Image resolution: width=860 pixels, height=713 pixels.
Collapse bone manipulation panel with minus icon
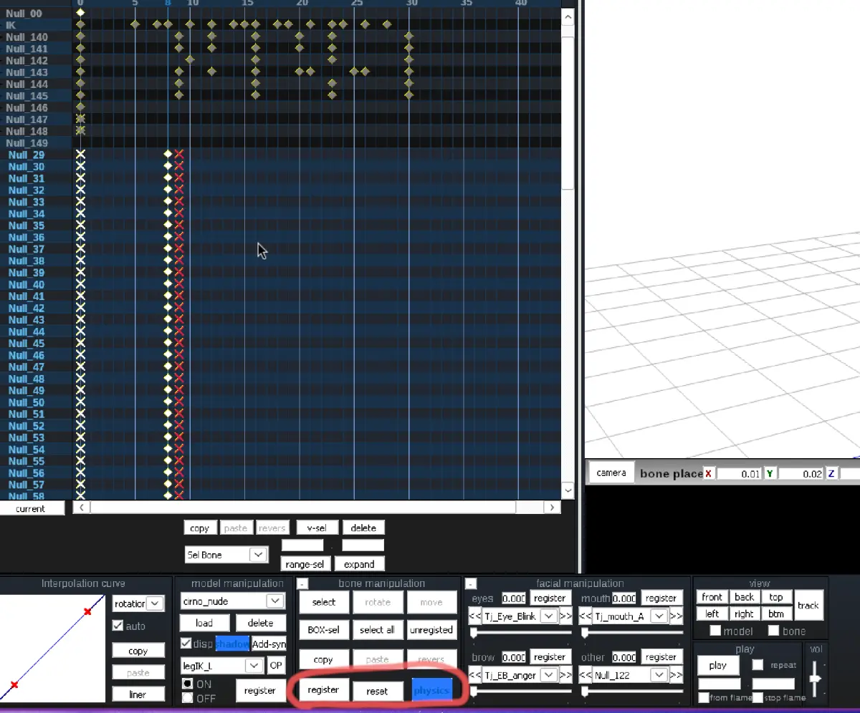[x=302, y=584]
